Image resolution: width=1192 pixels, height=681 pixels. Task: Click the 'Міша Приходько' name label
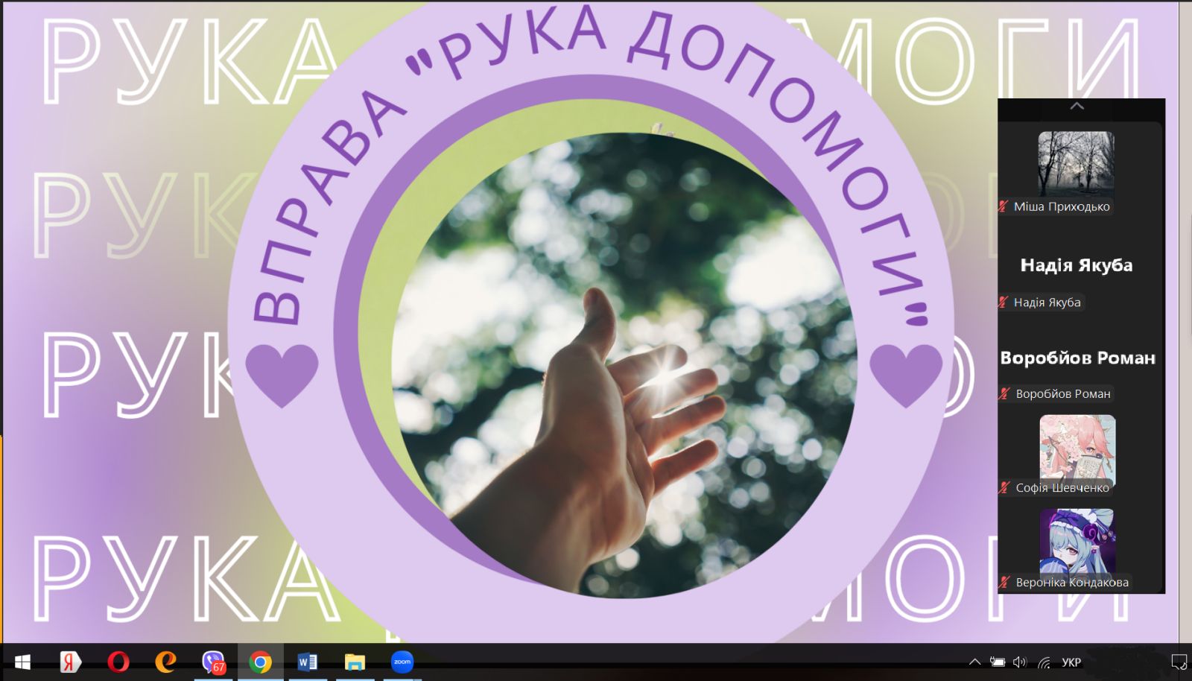pyautogui.click(x=1062, y=206)
